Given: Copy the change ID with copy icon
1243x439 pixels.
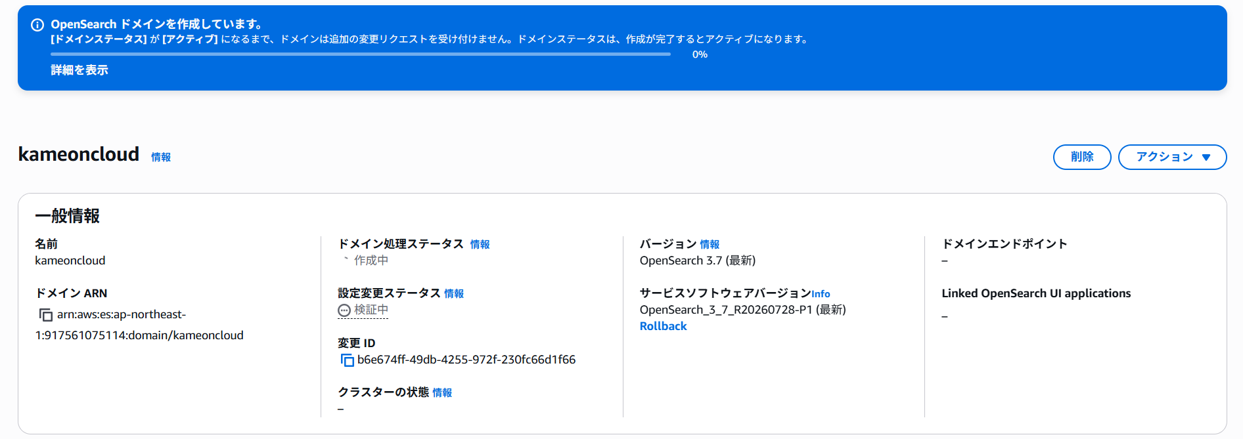Looking at the screenshot, I should [x=347, y=360].
